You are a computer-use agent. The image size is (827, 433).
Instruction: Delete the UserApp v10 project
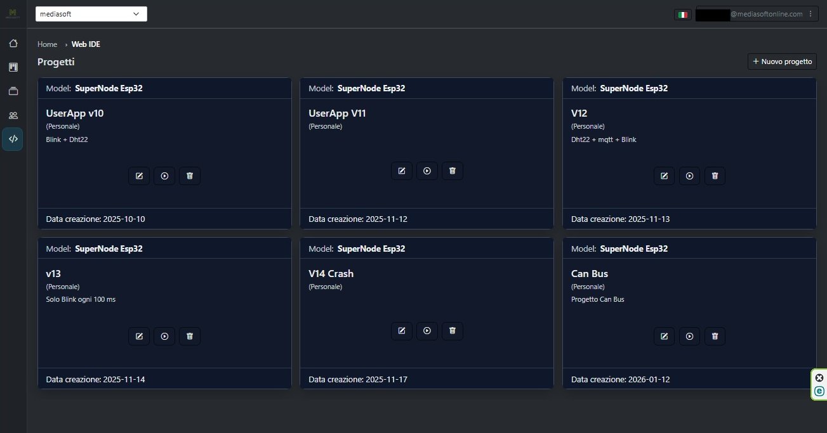coord(190,176)
